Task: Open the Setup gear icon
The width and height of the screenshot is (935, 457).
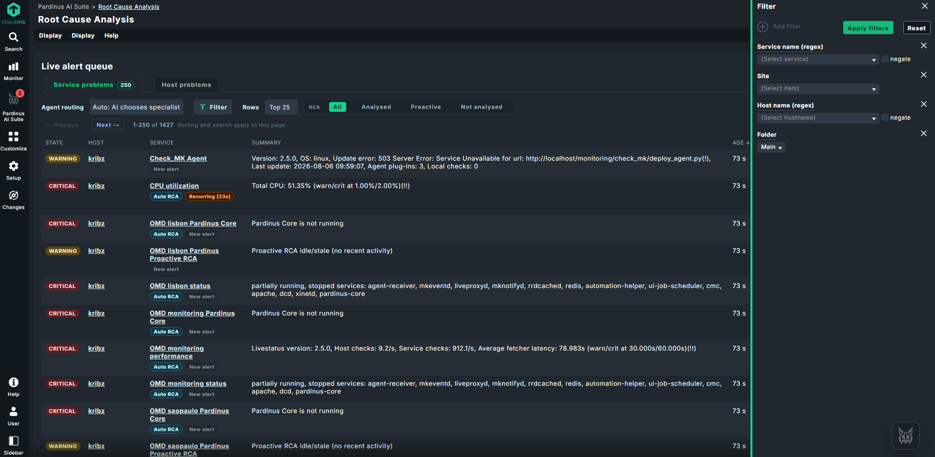Action: 14,166
